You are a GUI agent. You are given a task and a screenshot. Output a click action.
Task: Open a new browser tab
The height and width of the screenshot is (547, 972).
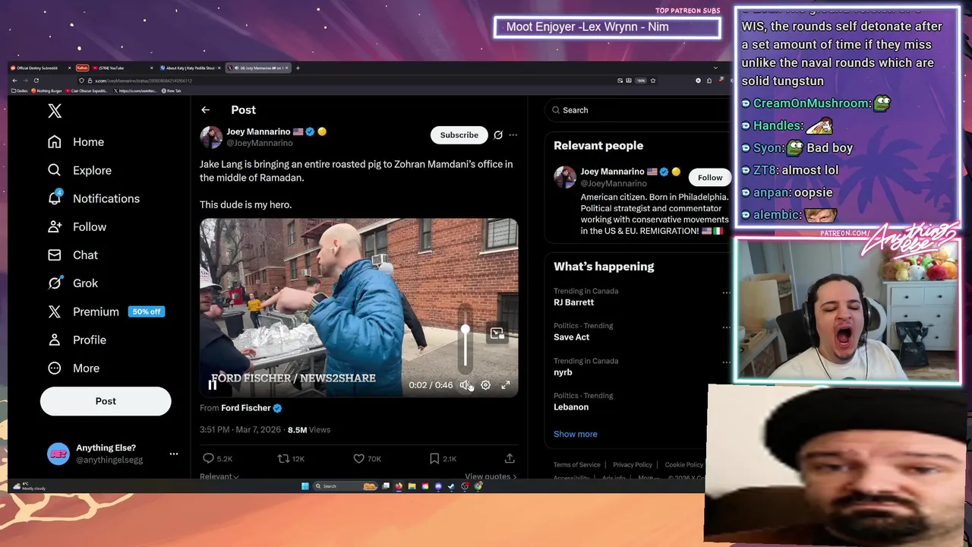(x=298, y=68)
